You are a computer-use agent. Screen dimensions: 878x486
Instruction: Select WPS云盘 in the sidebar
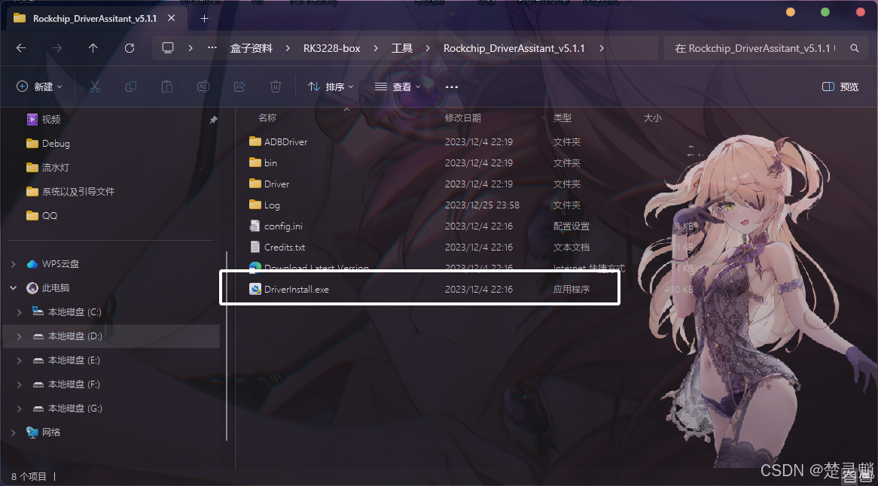point(60,264)
